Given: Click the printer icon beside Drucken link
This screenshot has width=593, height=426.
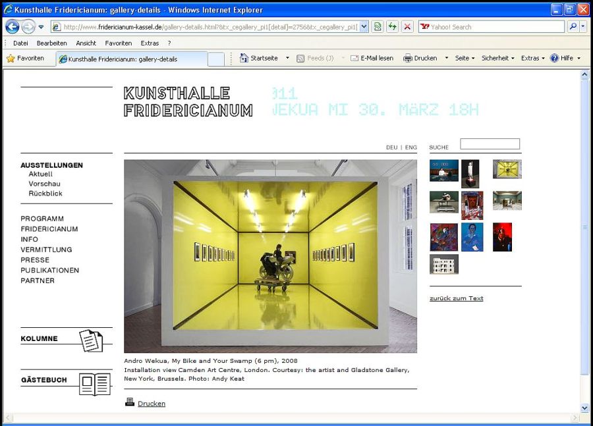Looking at the screenshot, I should tap(130, 402).
